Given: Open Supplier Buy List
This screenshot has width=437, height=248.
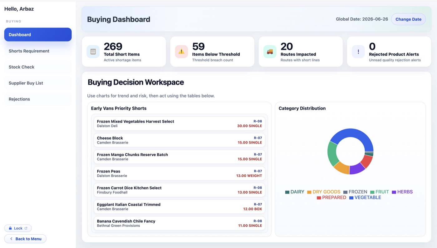Looking at the screenshot, I should point(38,83).
